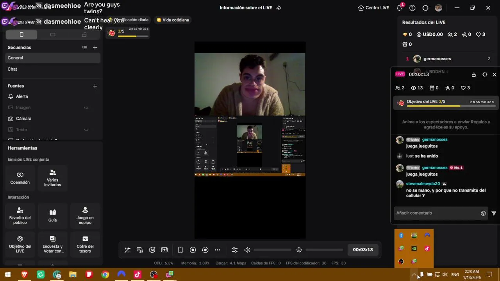The height and width of the screenshot is (281, 500).
Task: Open the Coemisión tool
Action: [x=20, y=178]
